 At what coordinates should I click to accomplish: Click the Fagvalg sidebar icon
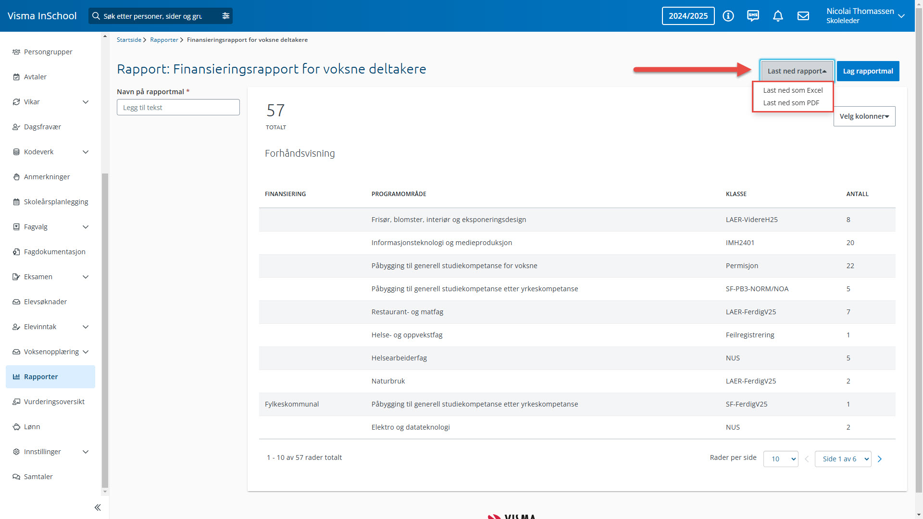click(x=16, y=227)
